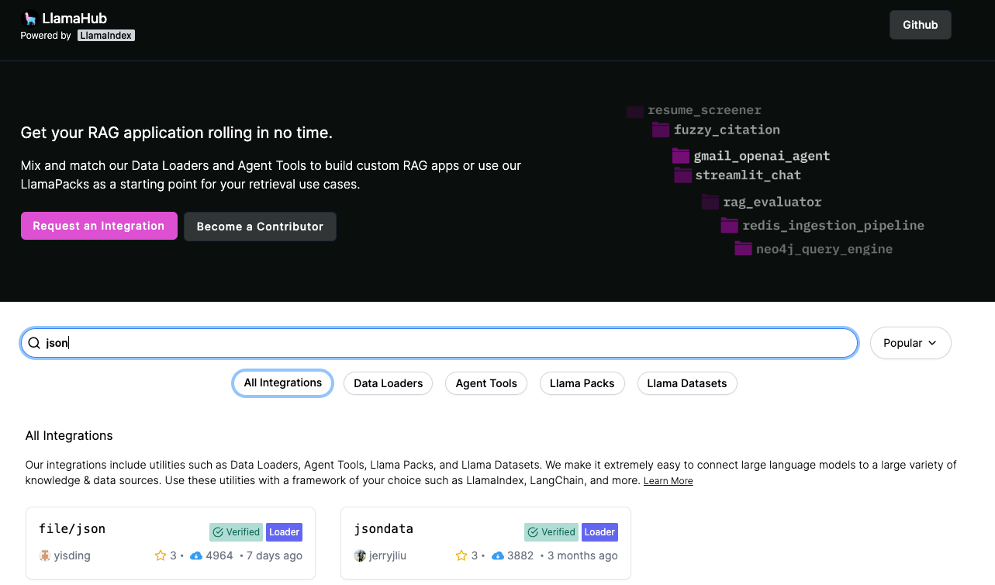
Task: Click the download cloud icon on file/json card
Action: (x=196, y=556)
